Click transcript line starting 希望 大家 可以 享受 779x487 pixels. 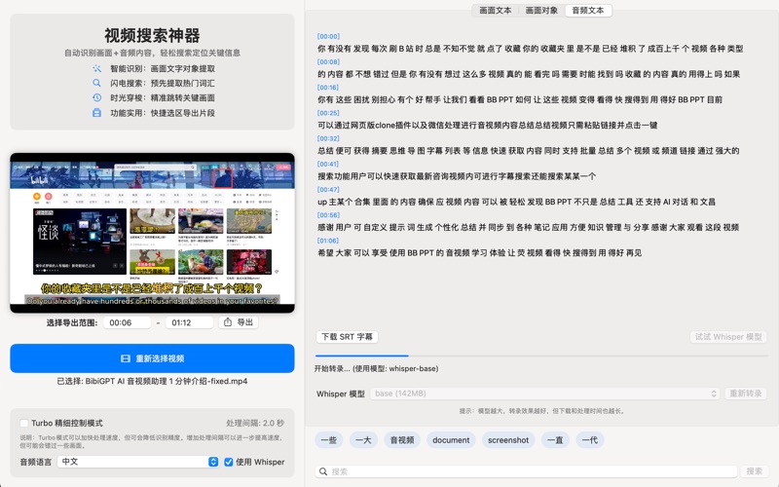tap(479, 253)
